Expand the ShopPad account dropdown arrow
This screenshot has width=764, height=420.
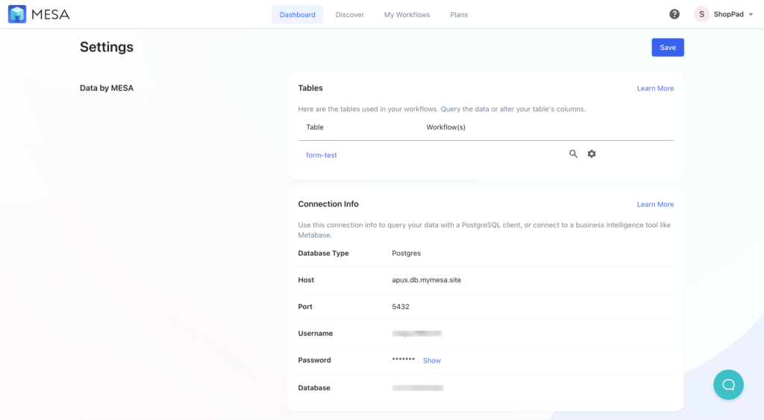click(x=751, y=15)
